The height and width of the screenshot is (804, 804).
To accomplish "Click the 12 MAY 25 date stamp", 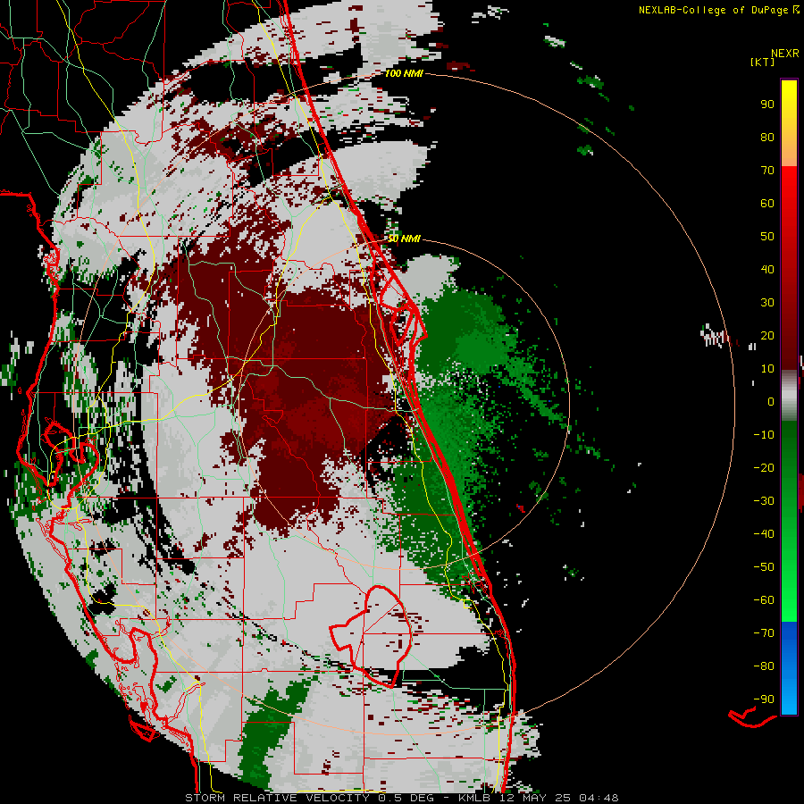I will [x=535, y=798].
